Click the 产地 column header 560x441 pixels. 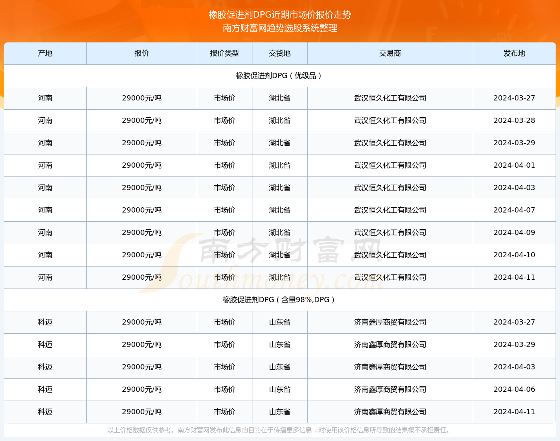(x=45, y=53)
